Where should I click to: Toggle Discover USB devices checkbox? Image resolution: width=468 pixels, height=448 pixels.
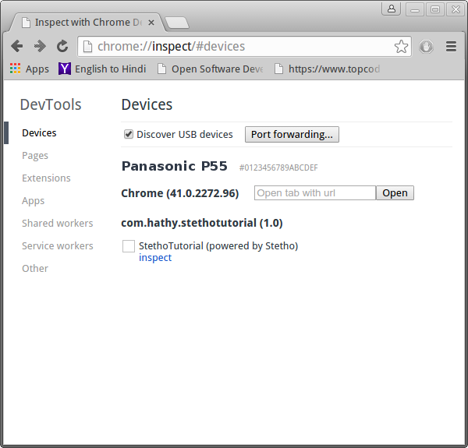tap(129, 134)
